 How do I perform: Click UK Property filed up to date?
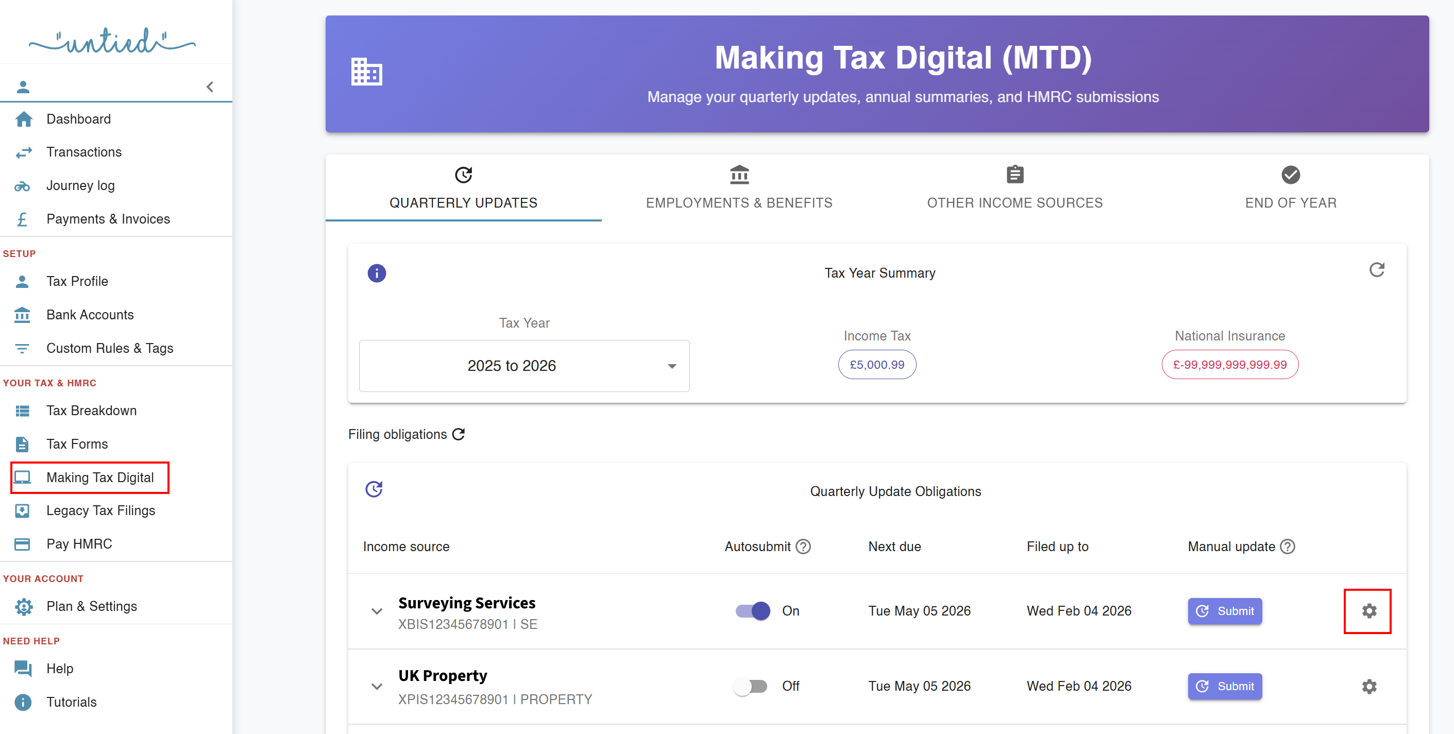[x=1079, y=686]
